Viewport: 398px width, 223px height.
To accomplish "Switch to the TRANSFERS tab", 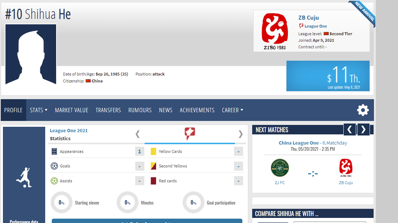I will (x=108, y=110).
